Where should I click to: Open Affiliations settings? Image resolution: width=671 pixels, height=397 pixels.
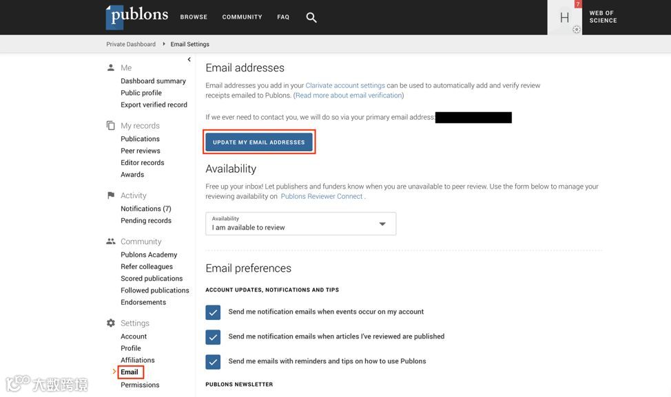click(x=137, y=361)
